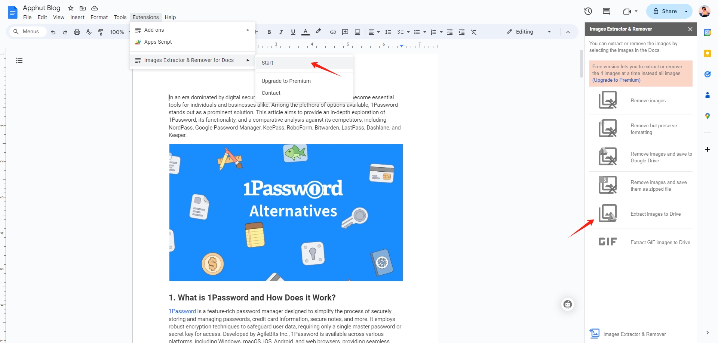Screen dimensions: 718x343
Task: Click the Clear formatting icon
Action: pyautogui.click(x=474, y=32)
